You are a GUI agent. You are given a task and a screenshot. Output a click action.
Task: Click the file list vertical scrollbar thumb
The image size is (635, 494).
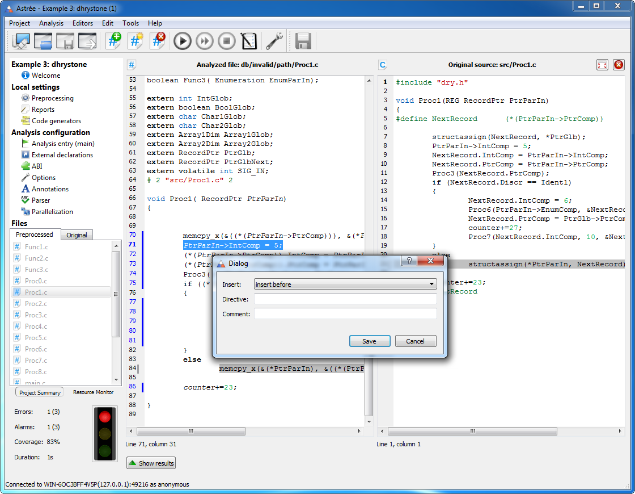[116, 294]
